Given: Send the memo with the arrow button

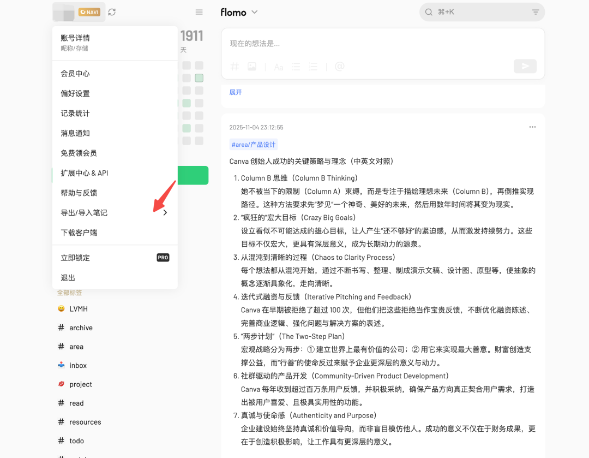Looking at the screenshot, I should (525, 66).
